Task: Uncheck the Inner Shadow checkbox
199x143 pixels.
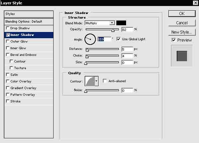Action: click(x=8, y=35)
